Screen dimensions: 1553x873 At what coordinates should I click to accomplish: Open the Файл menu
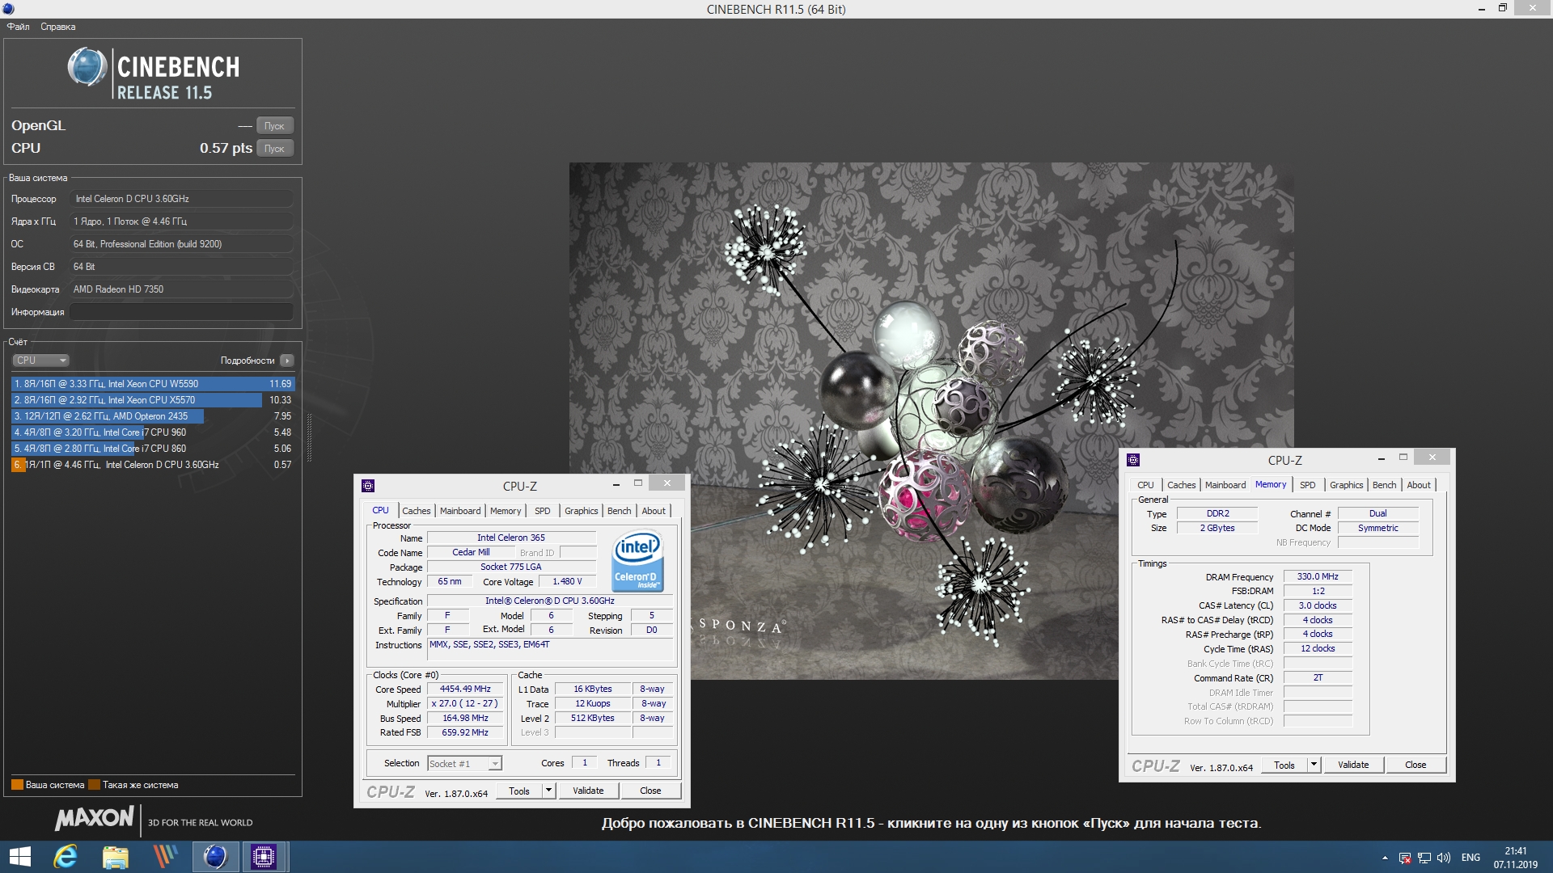[x=19, y=27]
